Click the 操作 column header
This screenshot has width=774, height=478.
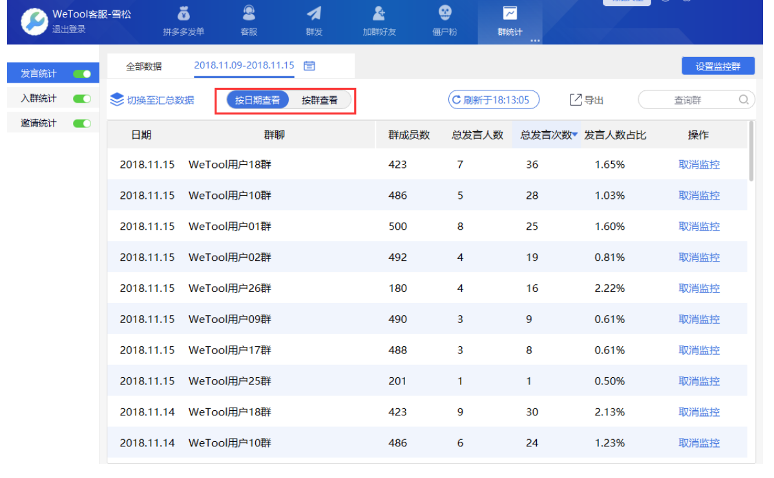[698, 134]
